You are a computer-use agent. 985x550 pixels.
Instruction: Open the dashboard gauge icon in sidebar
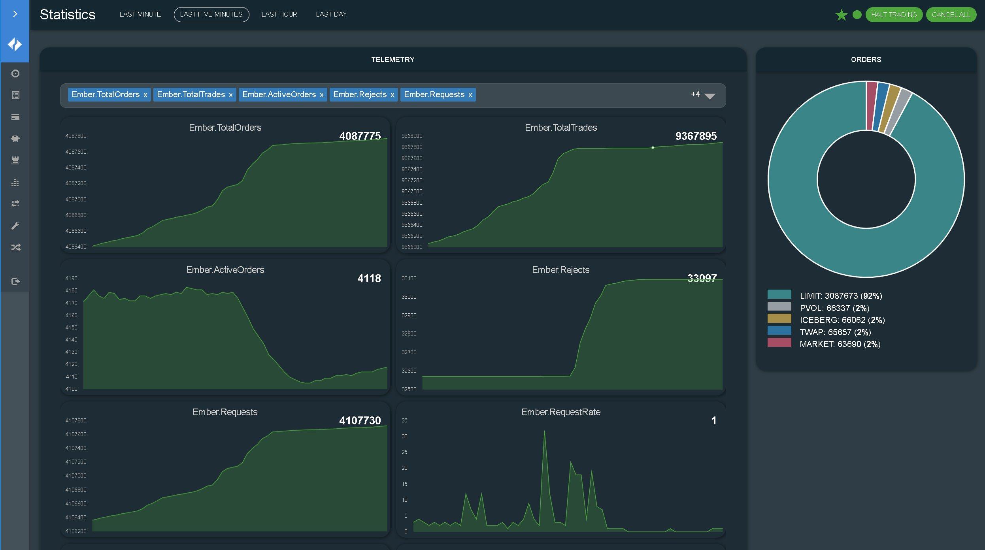pyautogui.click(x=15, y=73)
